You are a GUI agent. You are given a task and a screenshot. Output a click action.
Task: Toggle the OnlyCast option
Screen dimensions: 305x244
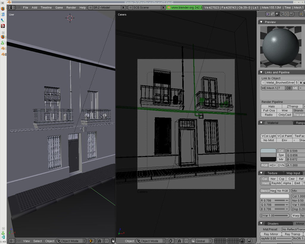coord(284,115)
